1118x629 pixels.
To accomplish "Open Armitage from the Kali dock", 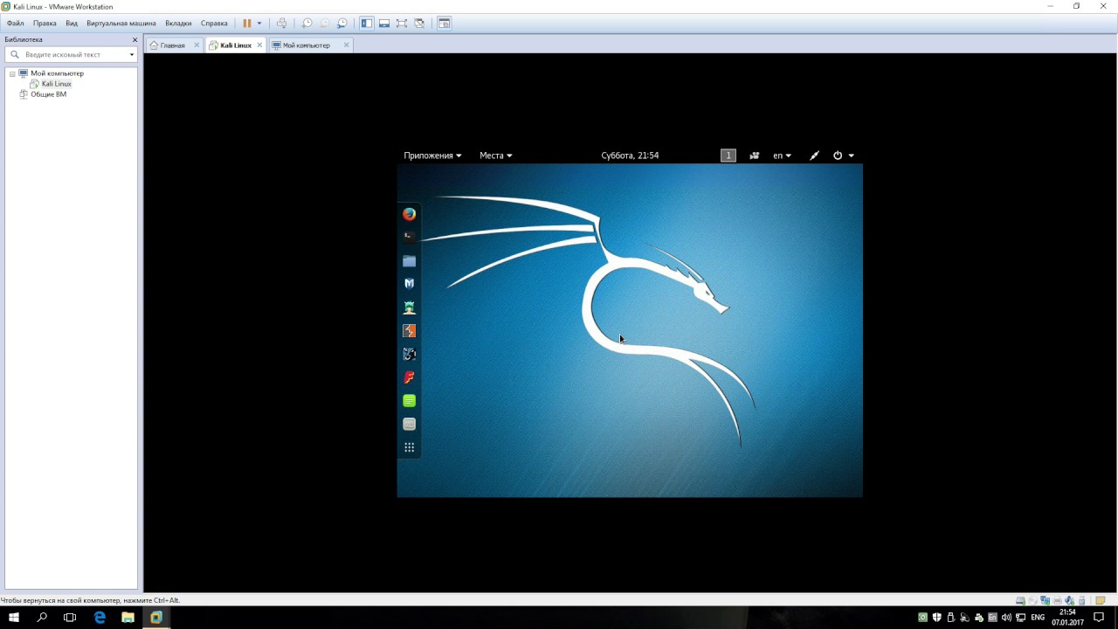I will pyautogui.click(x=409, y=308).
